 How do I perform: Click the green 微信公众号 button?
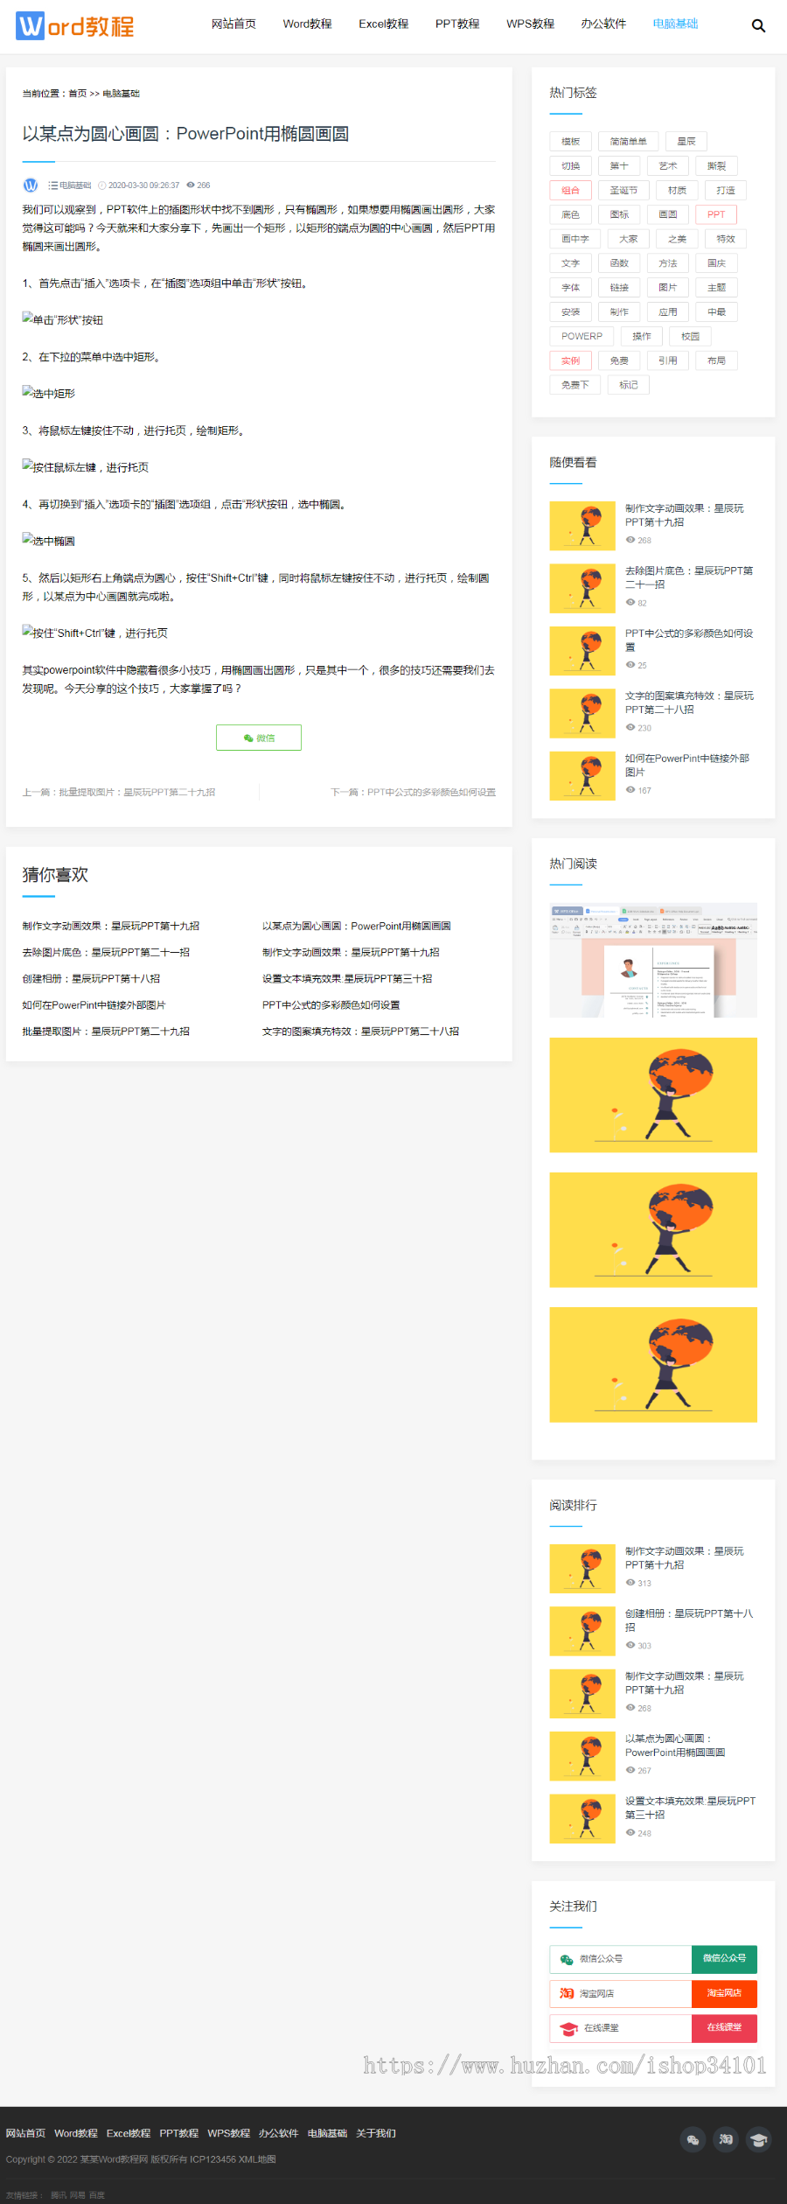(724, 1959)
